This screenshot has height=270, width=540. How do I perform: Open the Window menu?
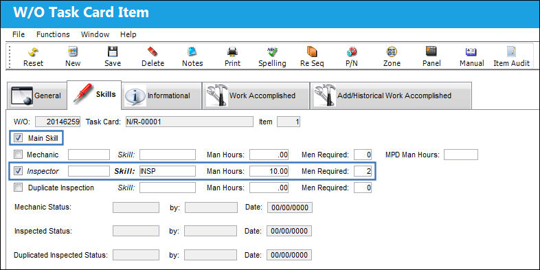[95, 34]
